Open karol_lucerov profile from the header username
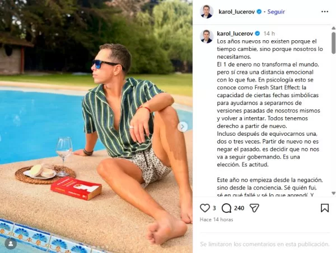336x253 pixels. pyautogui.click(x=236, y=12)
